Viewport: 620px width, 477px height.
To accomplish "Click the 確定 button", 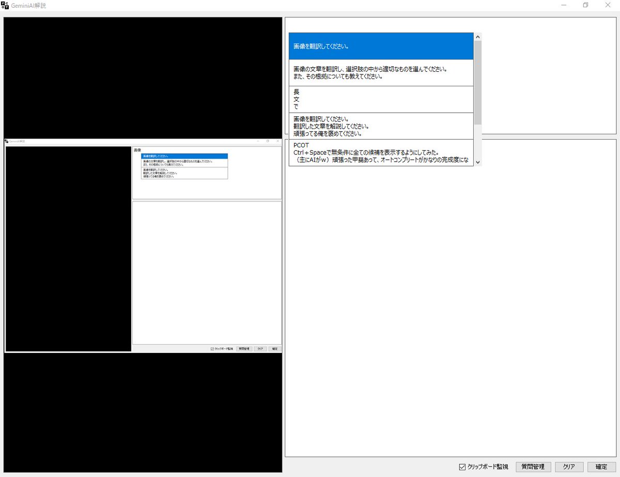I will 601,467.
